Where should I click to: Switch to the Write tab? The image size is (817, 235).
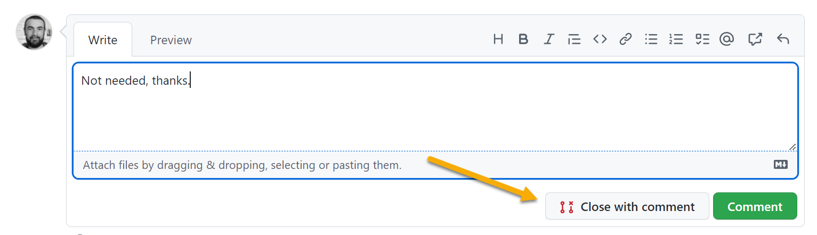coord(103,40)
